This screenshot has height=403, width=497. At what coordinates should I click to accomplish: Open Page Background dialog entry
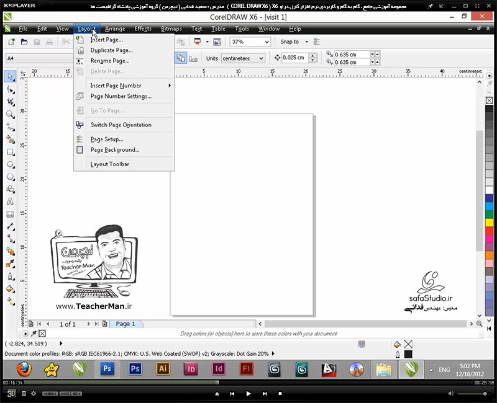click(x=124, y=149)
